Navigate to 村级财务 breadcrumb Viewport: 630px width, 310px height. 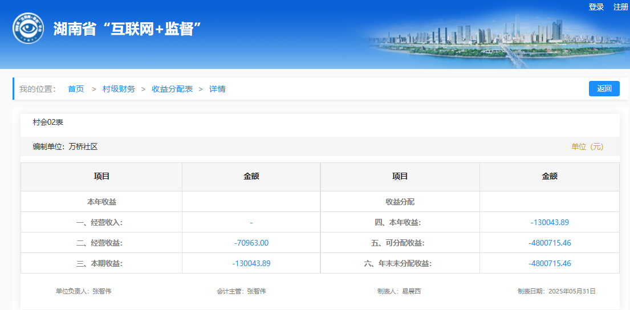click(x=119, y=89)
